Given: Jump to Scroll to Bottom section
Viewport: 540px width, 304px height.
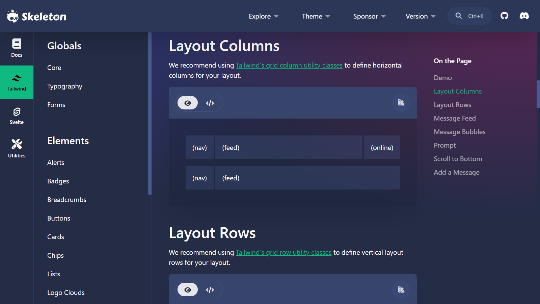Looking at the screenshot, I should tap(458, 159).
